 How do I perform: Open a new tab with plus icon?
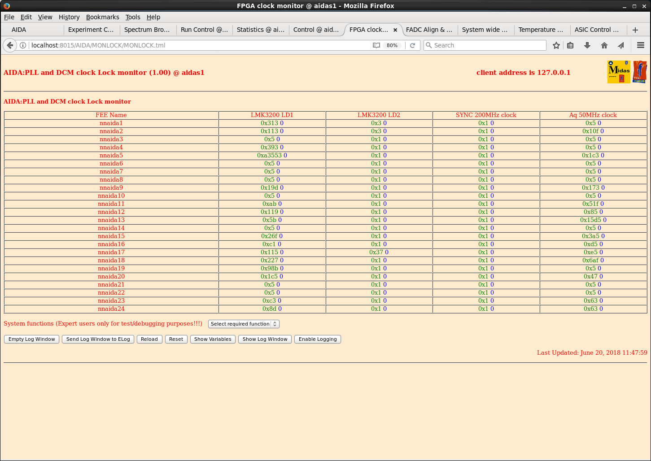pyautogui.click(x=635, y=30)
